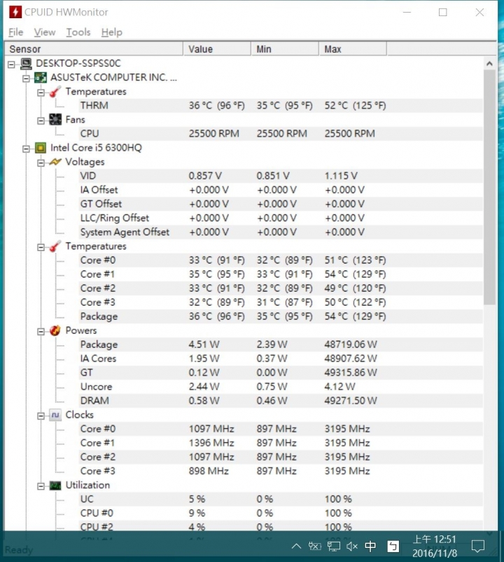
Task: Select temperature Core #1 row 35 °C
Action: [x=280, y=274]
